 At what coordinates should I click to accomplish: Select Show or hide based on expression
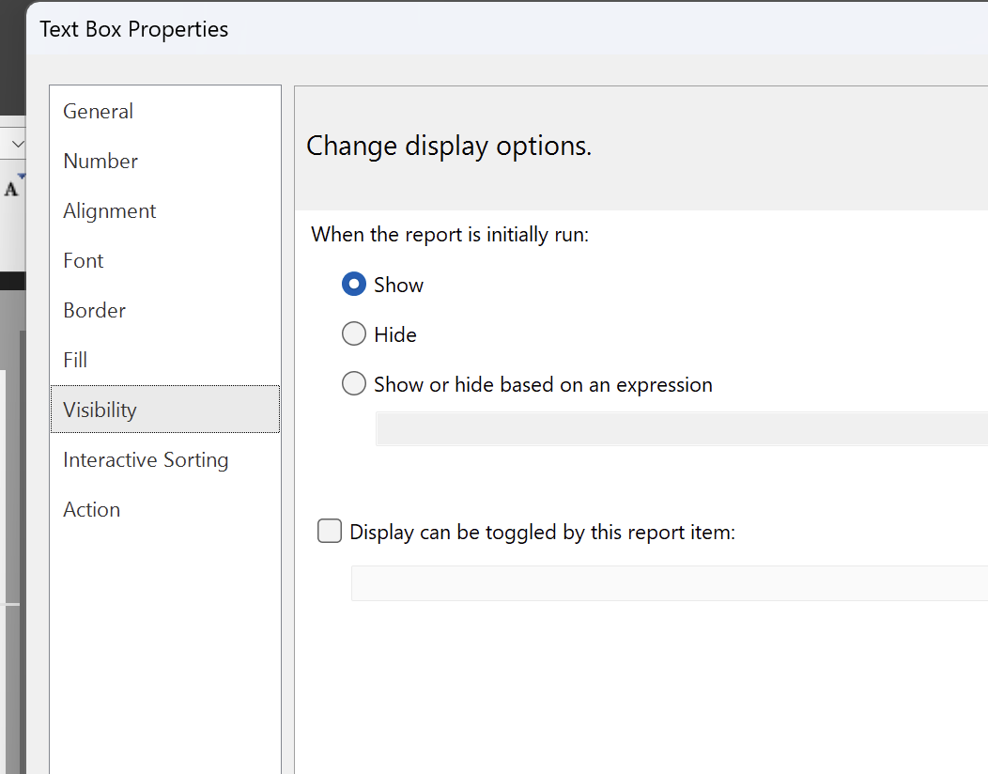tap(354, 384)
